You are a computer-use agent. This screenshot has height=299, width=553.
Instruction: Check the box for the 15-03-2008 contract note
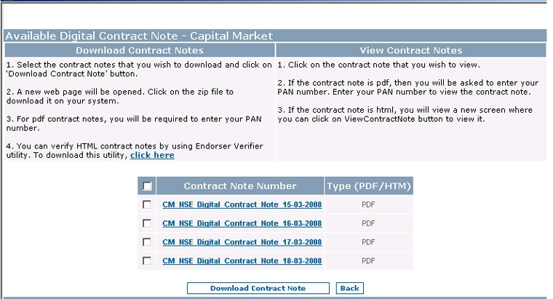[x=147, y=204]
